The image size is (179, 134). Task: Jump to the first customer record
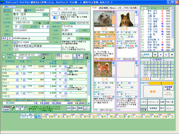tap(155, 54)
